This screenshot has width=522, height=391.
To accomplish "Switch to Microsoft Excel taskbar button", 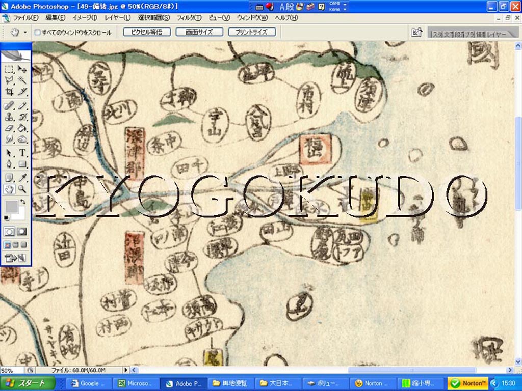I will (135, 383).
